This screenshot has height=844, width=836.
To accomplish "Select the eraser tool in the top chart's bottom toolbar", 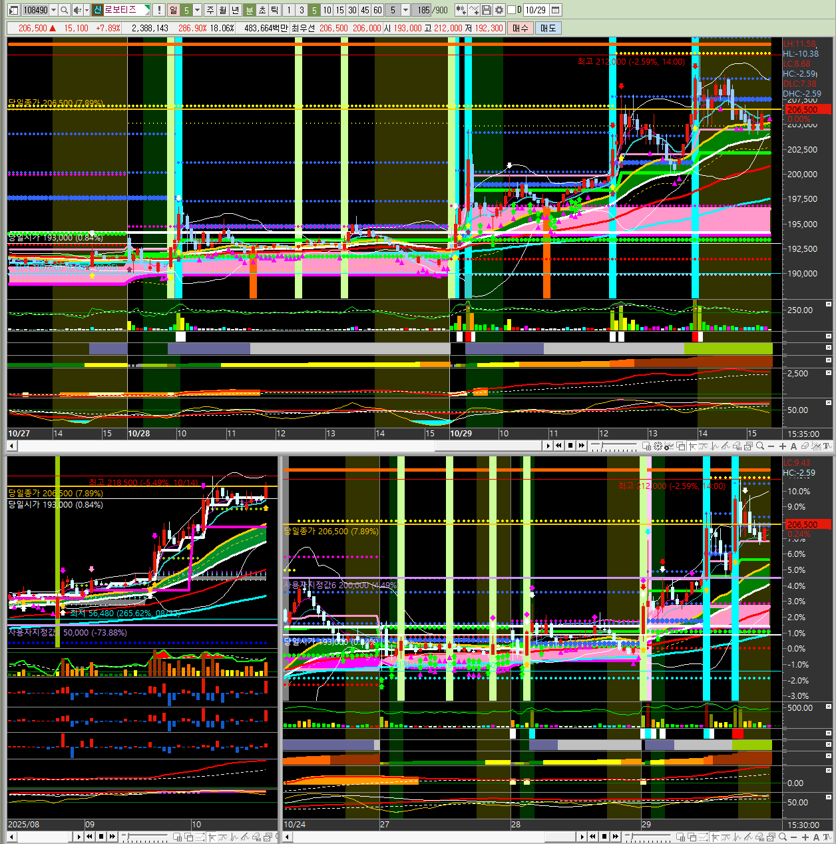I will tap(805, 446).
